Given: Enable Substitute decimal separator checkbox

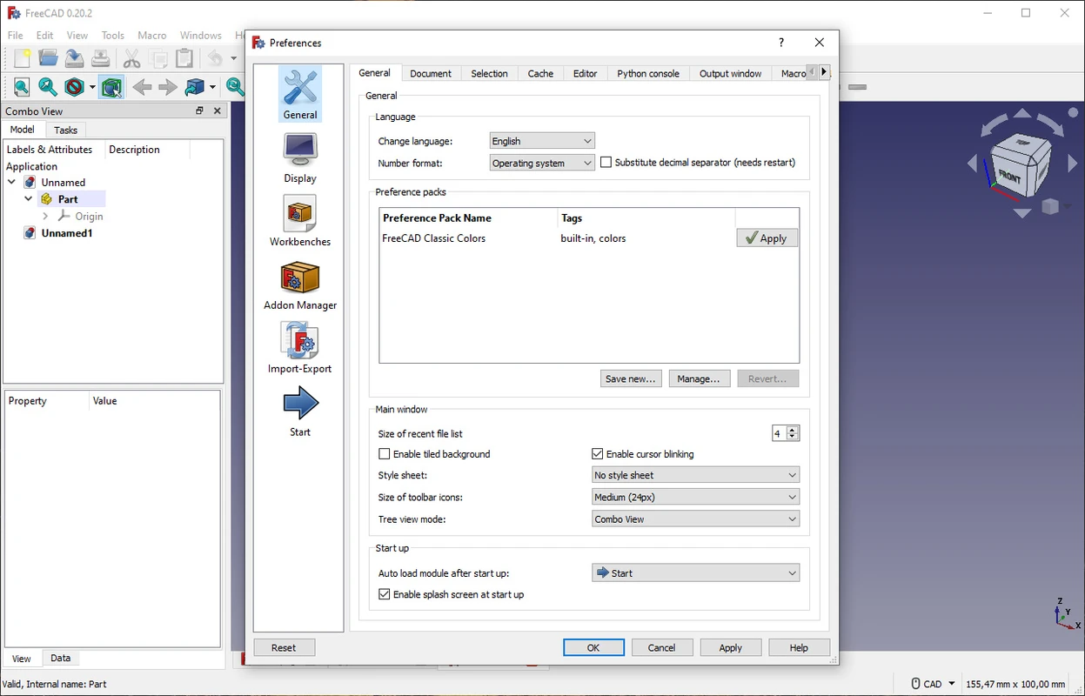Looking at the screenshot, I should point(606,163).
